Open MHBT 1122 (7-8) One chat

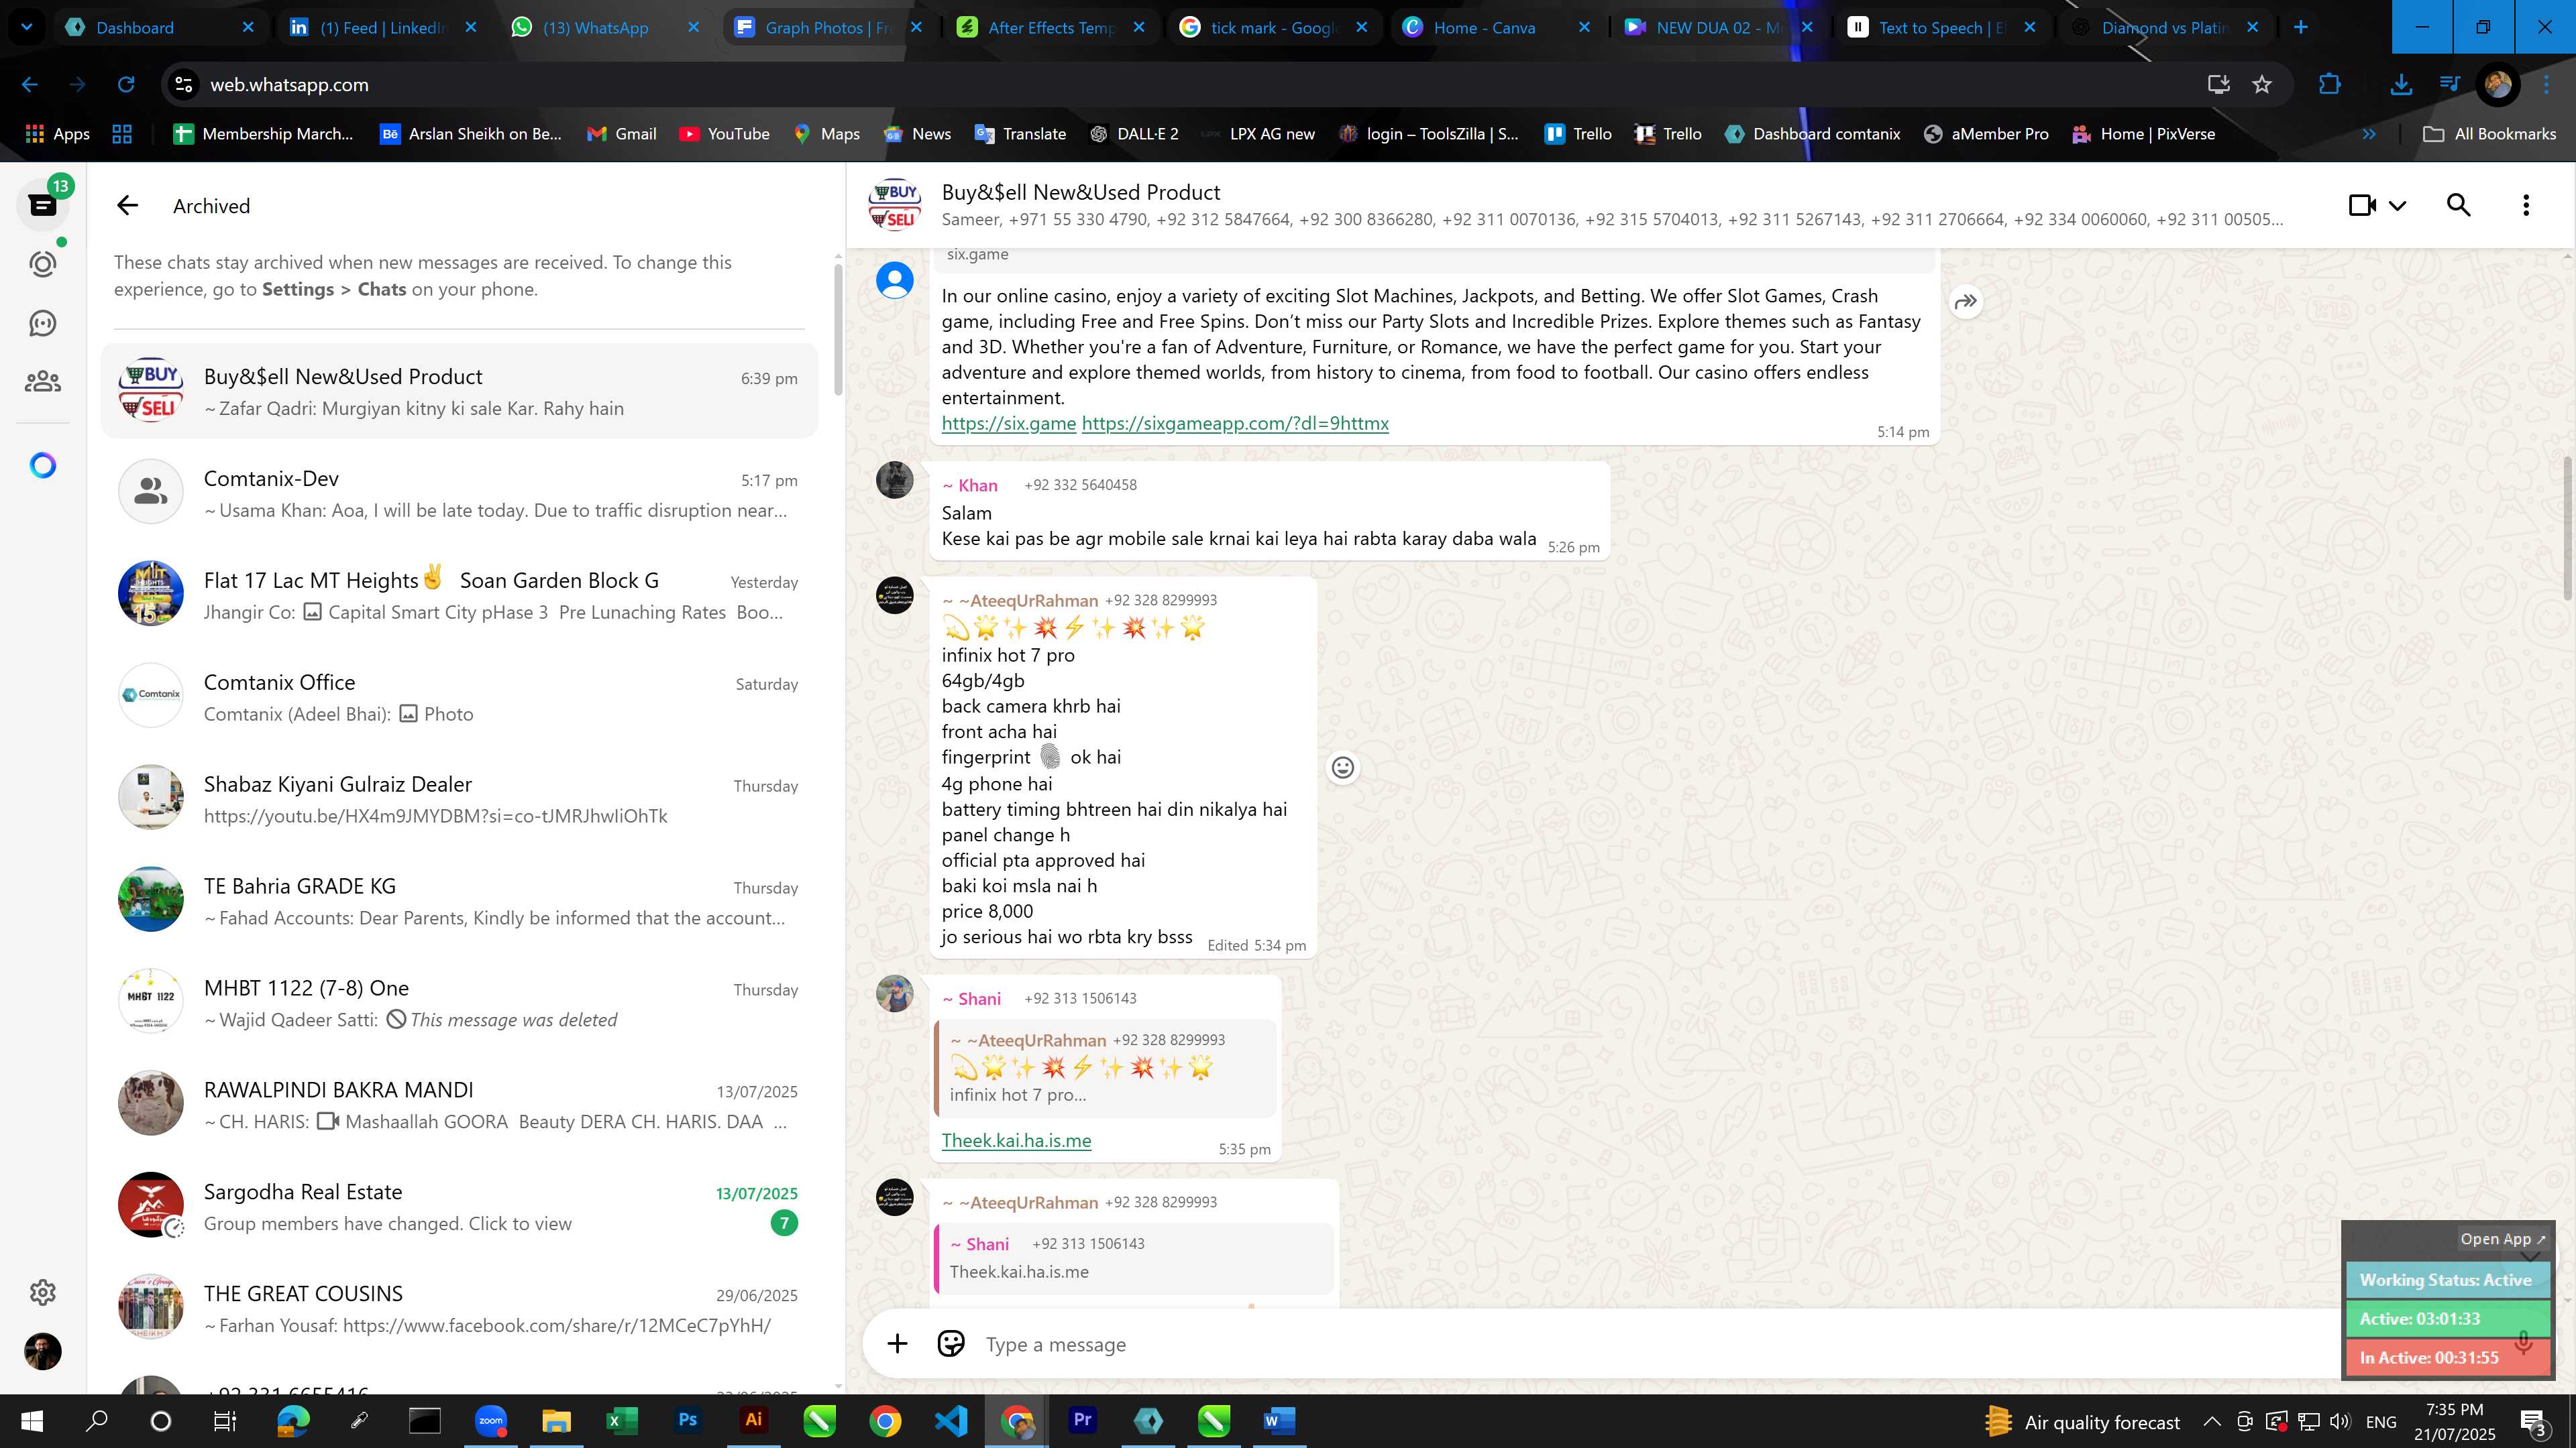(459, 1002)
